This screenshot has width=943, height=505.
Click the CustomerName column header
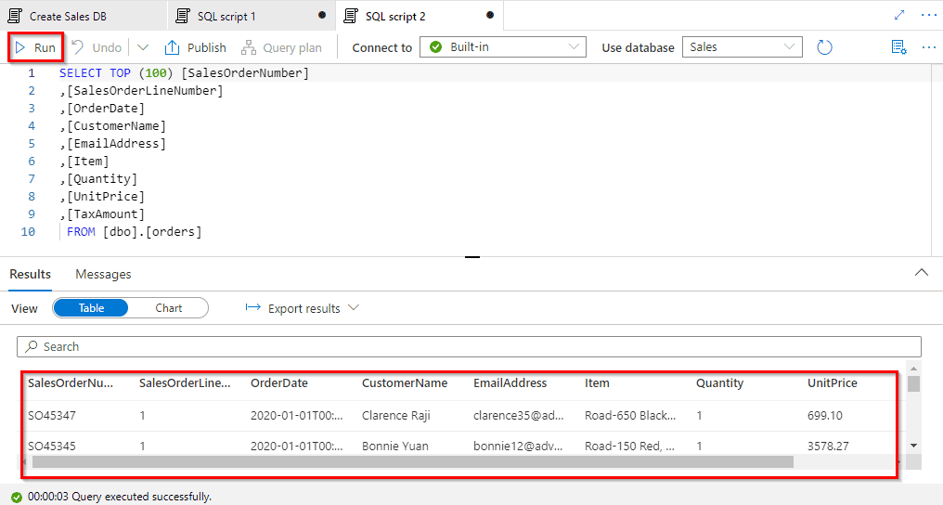click(405, 382)
